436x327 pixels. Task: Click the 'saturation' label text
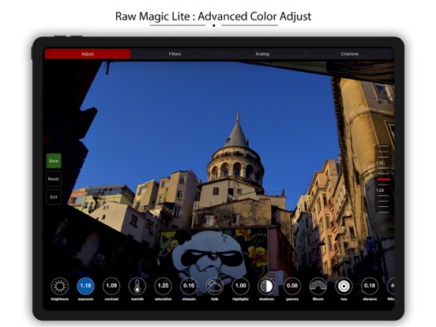(x=163, y=299)
